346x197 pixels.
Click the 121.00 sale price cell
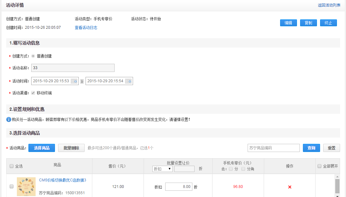[118, 187]
